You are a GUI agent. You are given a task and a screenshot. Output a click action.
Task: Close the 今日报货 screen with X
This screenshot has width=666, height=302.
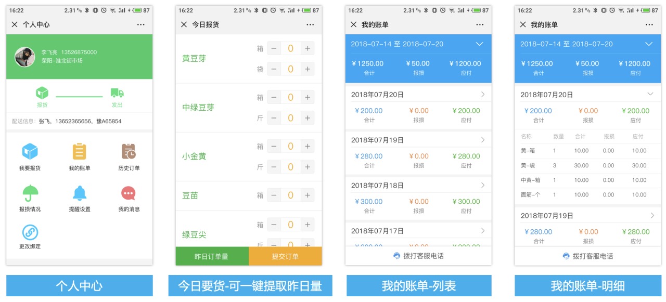tap(184, 24)
